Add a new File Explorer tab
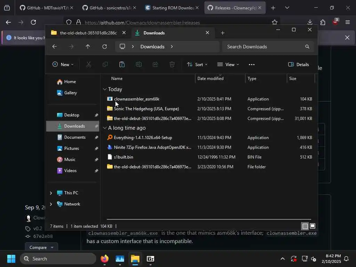 click(x=223, y=33)
